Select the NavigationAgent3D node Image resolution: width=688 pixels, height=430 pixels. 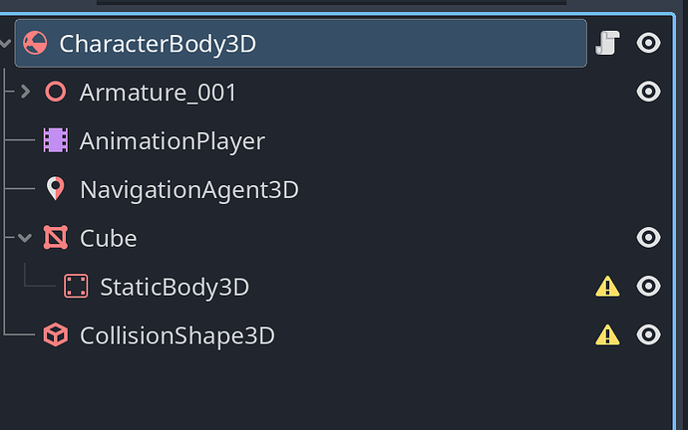pos(189,189)
